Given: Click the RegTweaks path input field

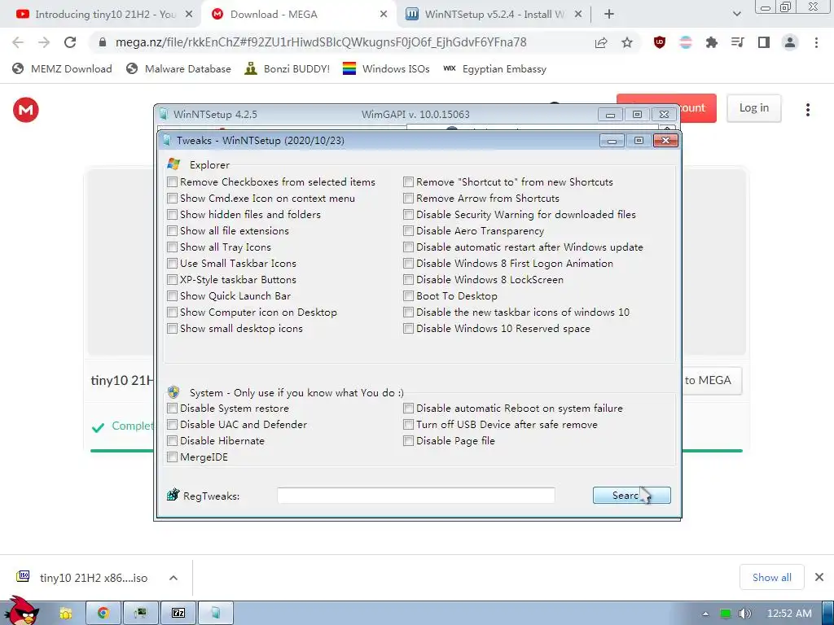Looking at the screenshot, I should pyautogui.click(x=416, y=496).
